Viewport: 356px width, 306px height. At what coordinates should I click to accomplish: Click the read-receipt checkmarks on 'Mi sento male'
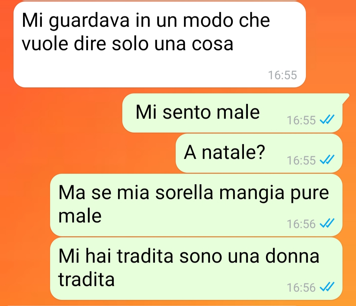327,120
